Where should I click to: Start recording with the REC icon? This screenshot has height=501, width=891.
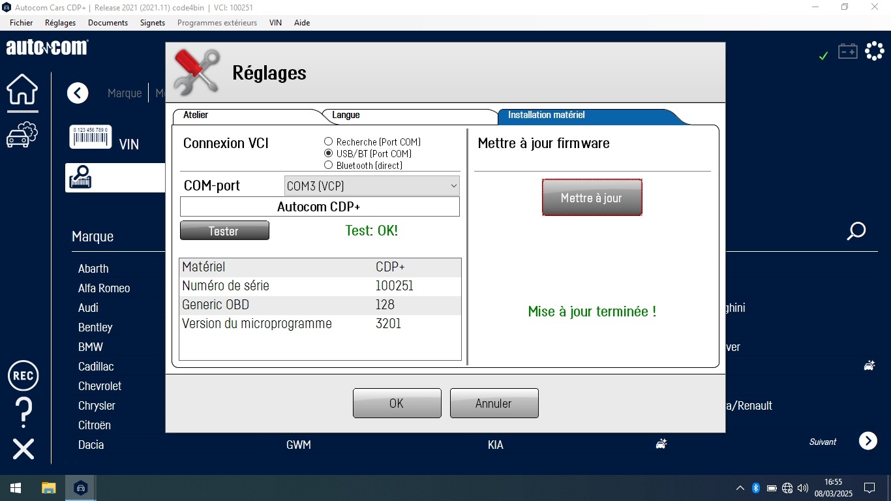click(23, 376)
